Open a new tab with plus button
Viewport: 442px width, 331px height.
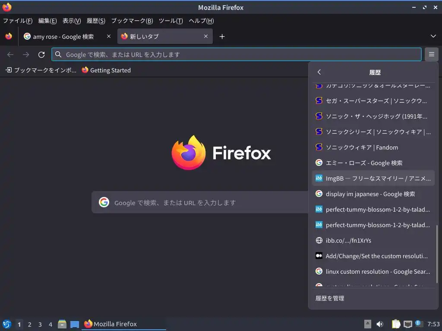pos(222,37)
